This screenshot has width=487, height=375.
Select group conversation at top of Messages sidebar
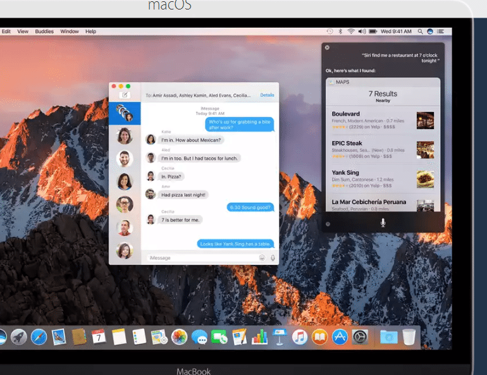click(125, 113)
